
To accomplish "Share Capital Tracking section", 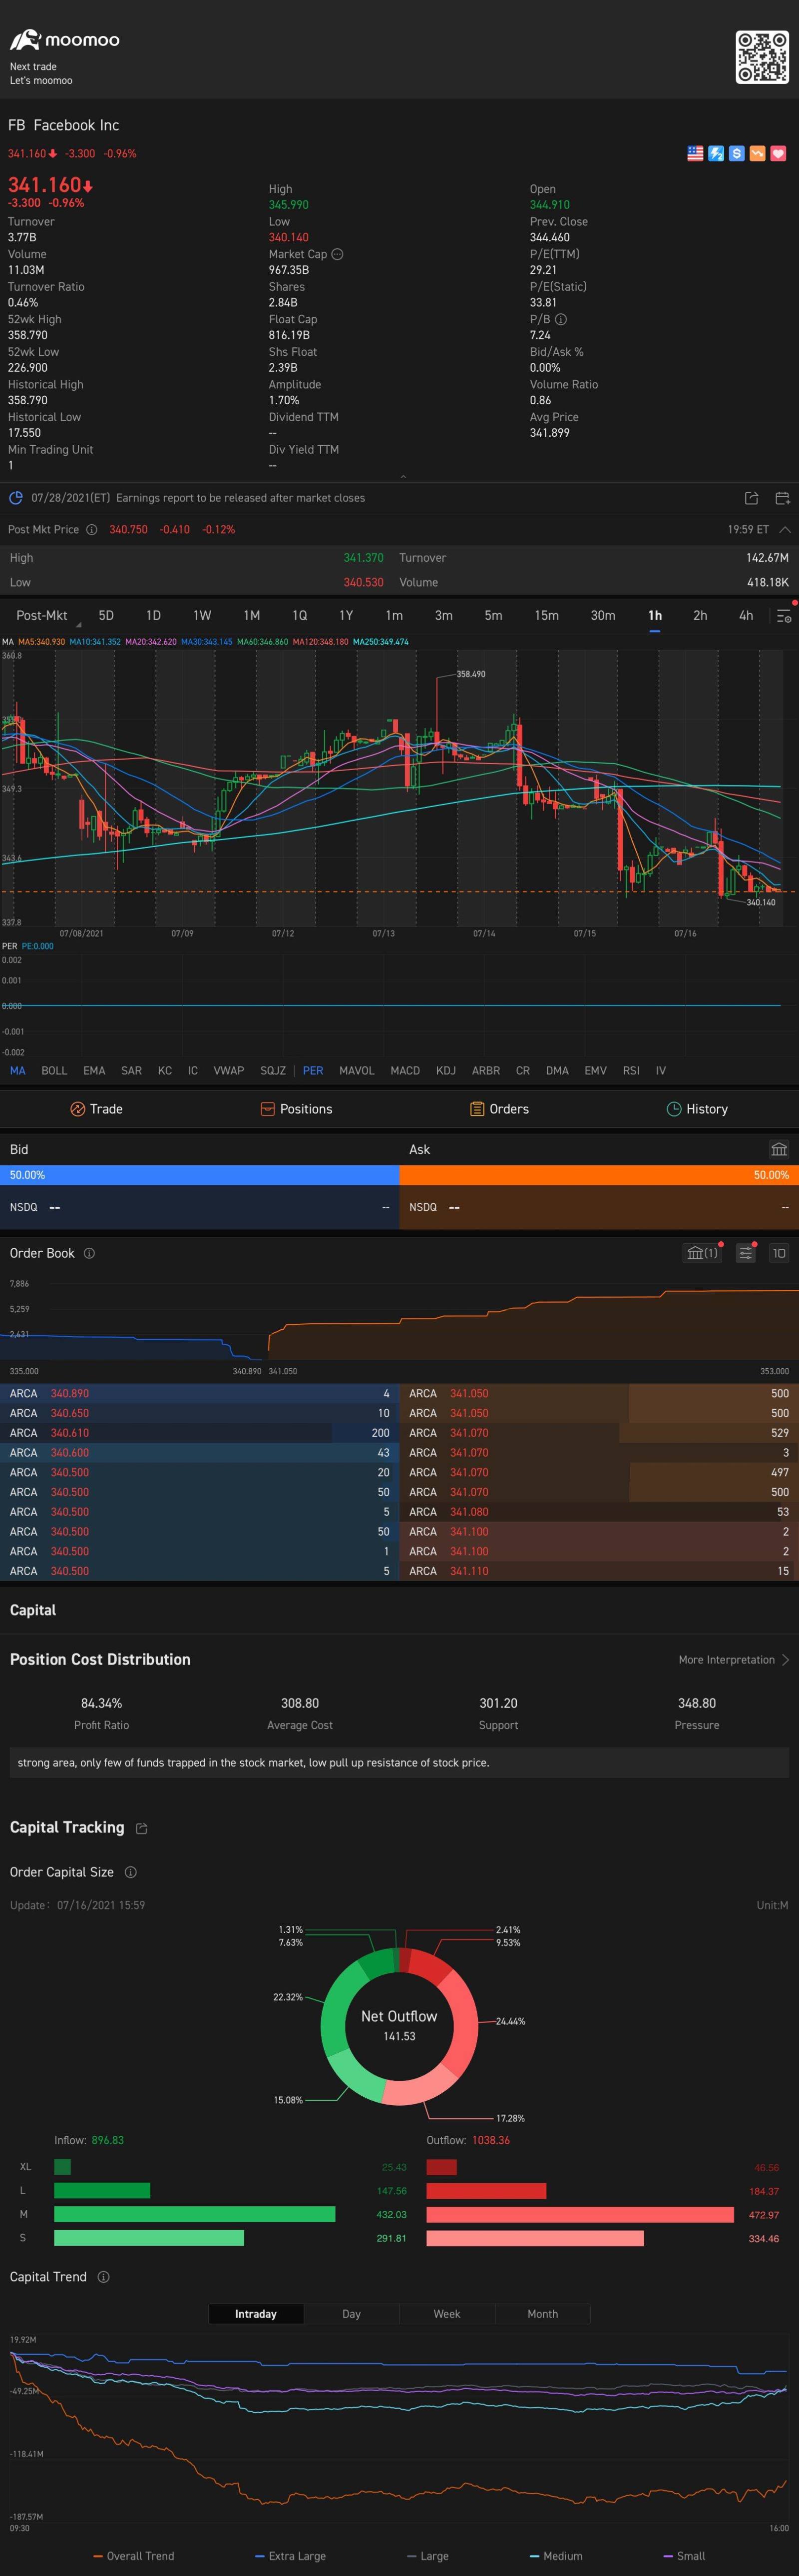I will pos(142,1829).
